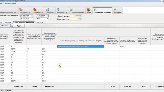This screenshot has width=164, height=92.
Task: Expand the IV Квартал quarter dropdown
Action: point(32,19)
